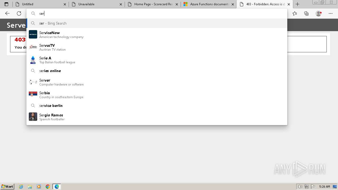Close the Home Page - Scorecard tab

tap(177, 4)
